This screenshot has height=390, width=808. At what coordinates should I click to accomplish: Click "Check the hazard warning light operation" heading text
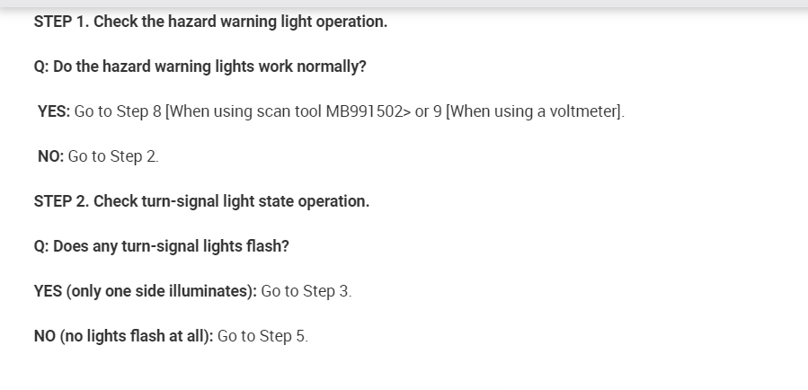[240, 22]
